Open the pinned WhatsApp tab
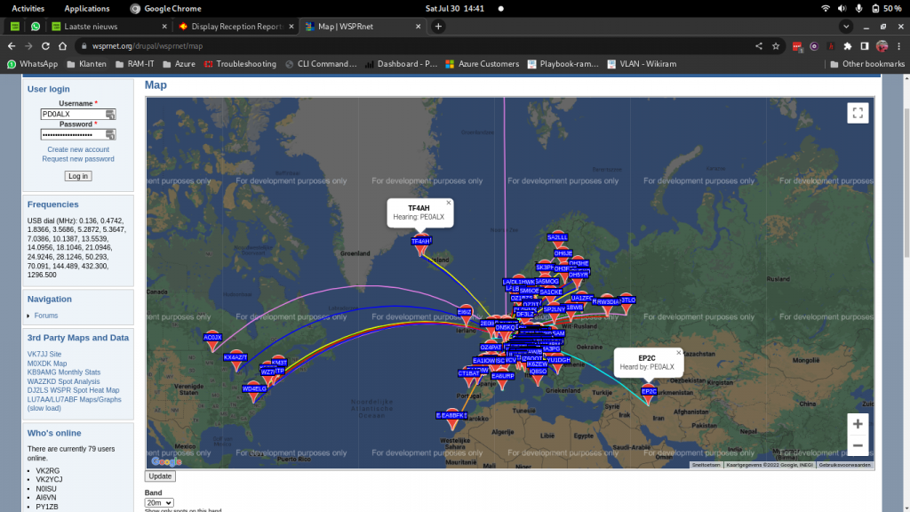The width and height of the screenshot is (910, 512). click(36, 26)
